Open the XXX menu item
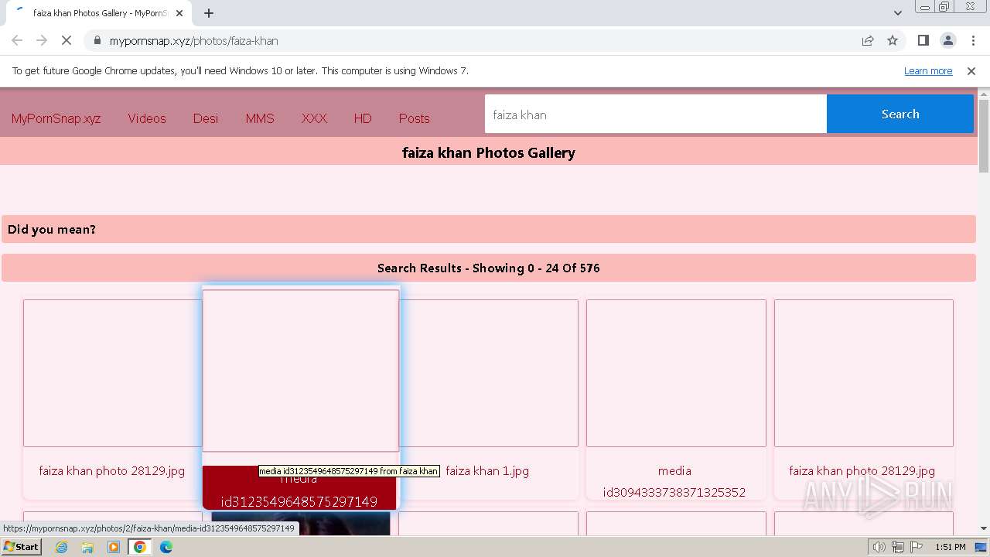 [314, 118]
